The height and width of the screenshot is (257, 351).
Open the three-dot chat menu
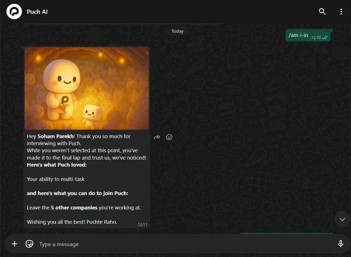(x=341, y=12)
